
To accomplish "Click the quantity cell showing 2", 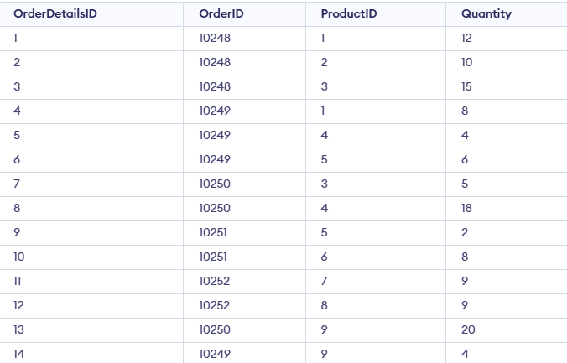I will [x=465, y=232].
